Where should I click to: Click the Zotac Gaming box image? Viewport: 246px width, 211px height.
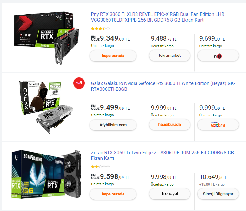(x=46, y=174)
